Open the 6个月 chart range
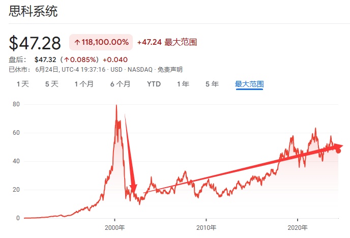Image resolution: width=350 pixels, height=238 pixels. (120, 84)
